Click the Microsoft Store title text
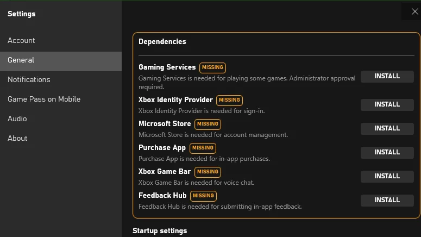Screen dimensions: 421x237 click(x=165, y=123)
